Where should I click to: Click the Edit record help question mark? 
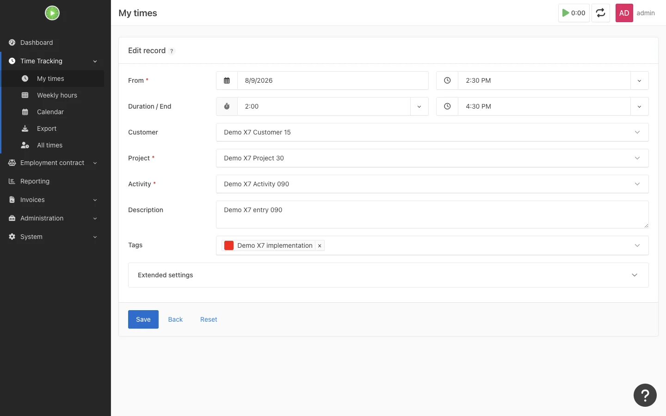(x=172, y=51)
